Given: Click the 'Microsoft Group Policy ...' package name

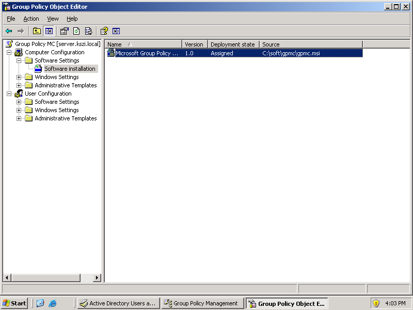Looking at the screenshot, I should [x=147, y=53].
